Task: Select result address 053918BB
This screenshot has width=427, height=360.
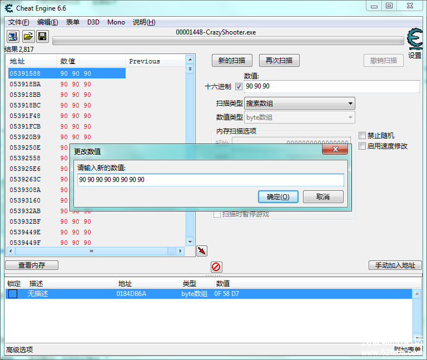Action: [25, 95]
